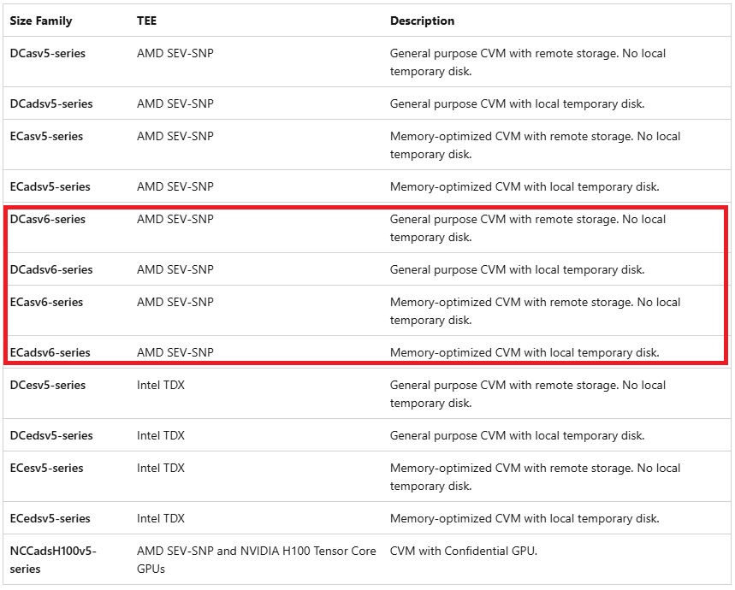Image resolution: width=735 pixels, height=590 pixels.
Task: Click the "Description" column header
Action: click(x=422, y=21)
